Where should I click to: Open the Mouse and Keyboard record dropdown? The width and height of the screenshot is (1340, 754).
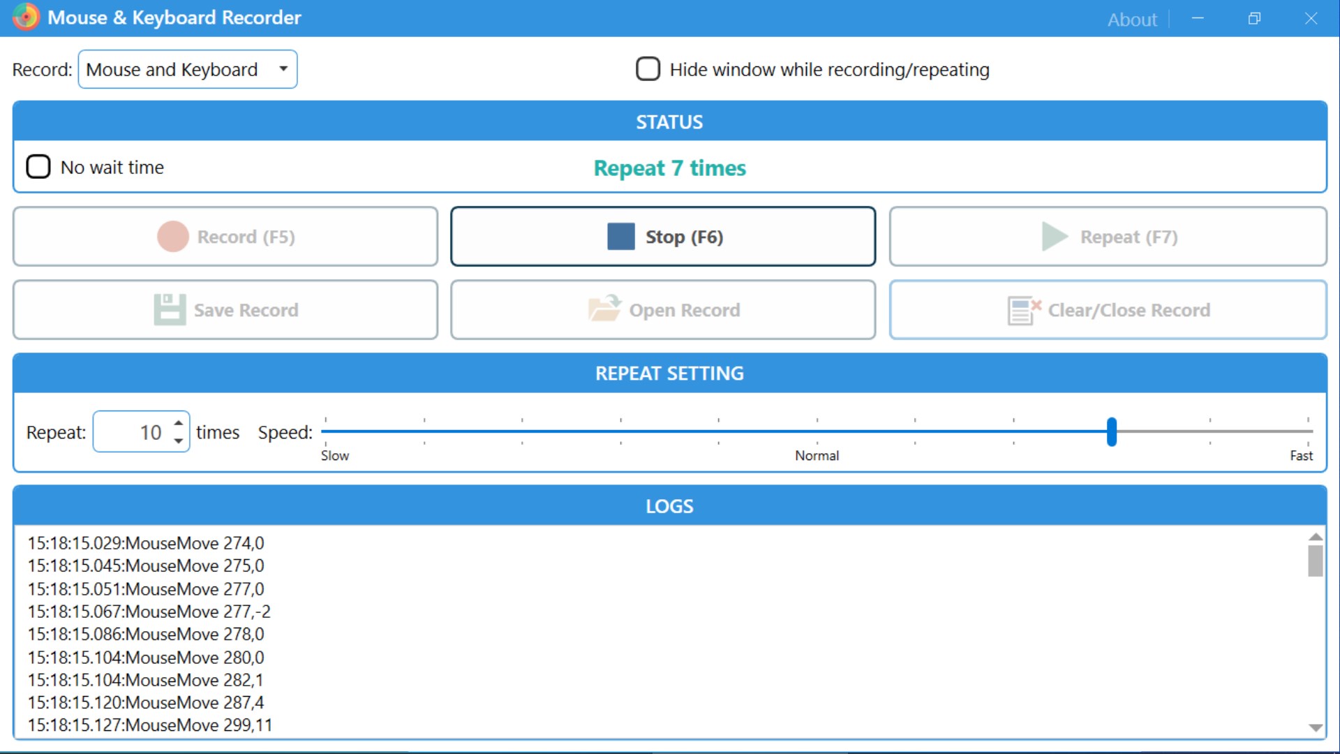tap(187, 69)
